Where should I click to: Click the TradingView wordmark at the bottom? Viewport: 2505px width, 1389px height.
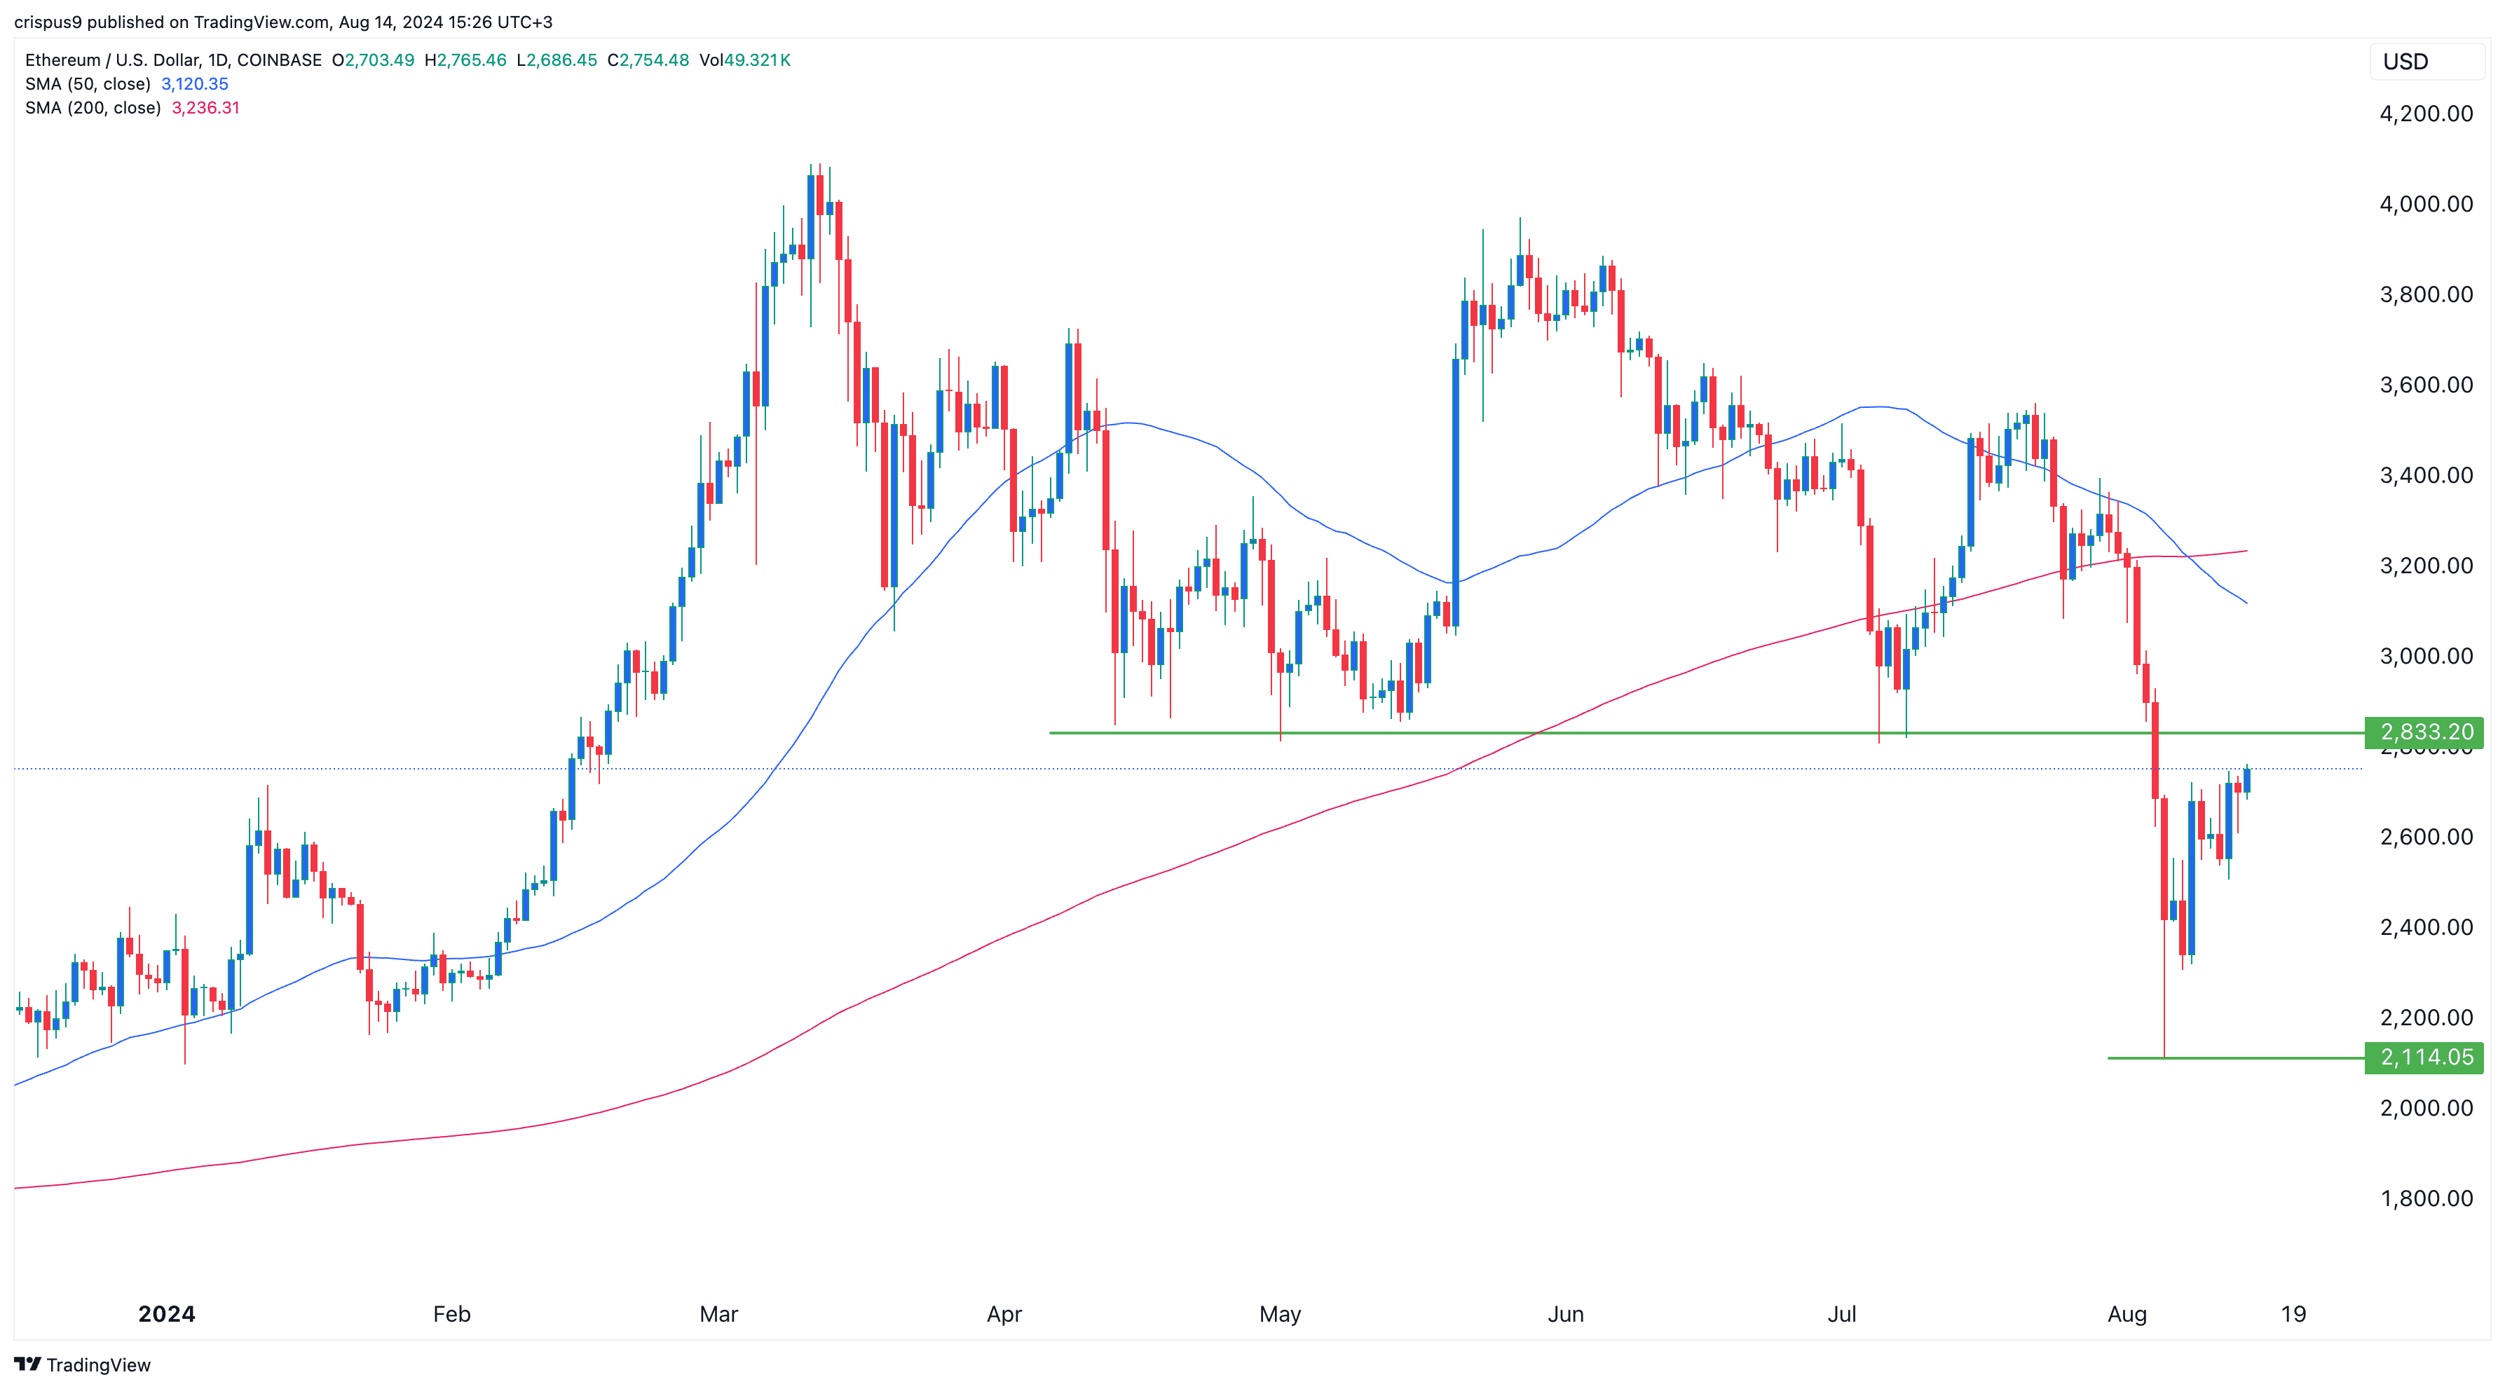coord(98,1364)
